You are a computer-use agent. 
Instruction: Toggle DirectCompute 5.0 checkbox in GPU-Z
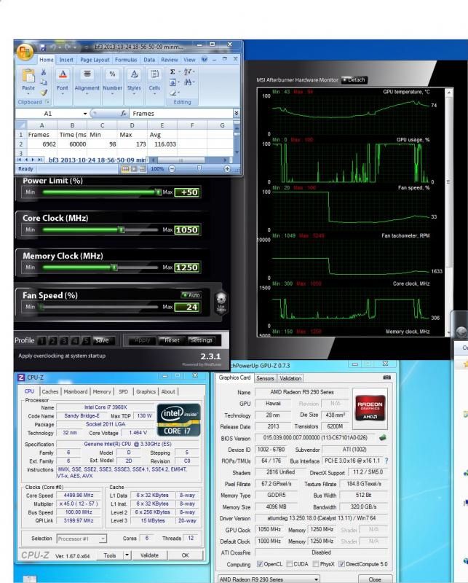click(x=341, y=564)
